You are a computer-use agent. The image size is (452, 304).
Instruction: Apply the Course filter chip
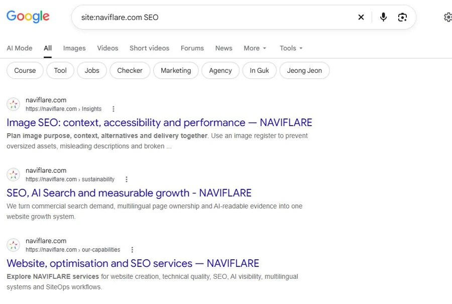tap(25, 70)
